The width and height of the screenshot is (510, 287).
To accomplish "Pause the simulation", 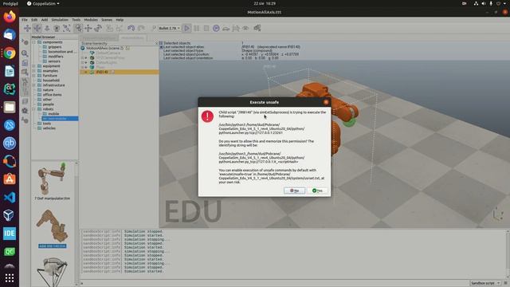I will coord(197,29).
